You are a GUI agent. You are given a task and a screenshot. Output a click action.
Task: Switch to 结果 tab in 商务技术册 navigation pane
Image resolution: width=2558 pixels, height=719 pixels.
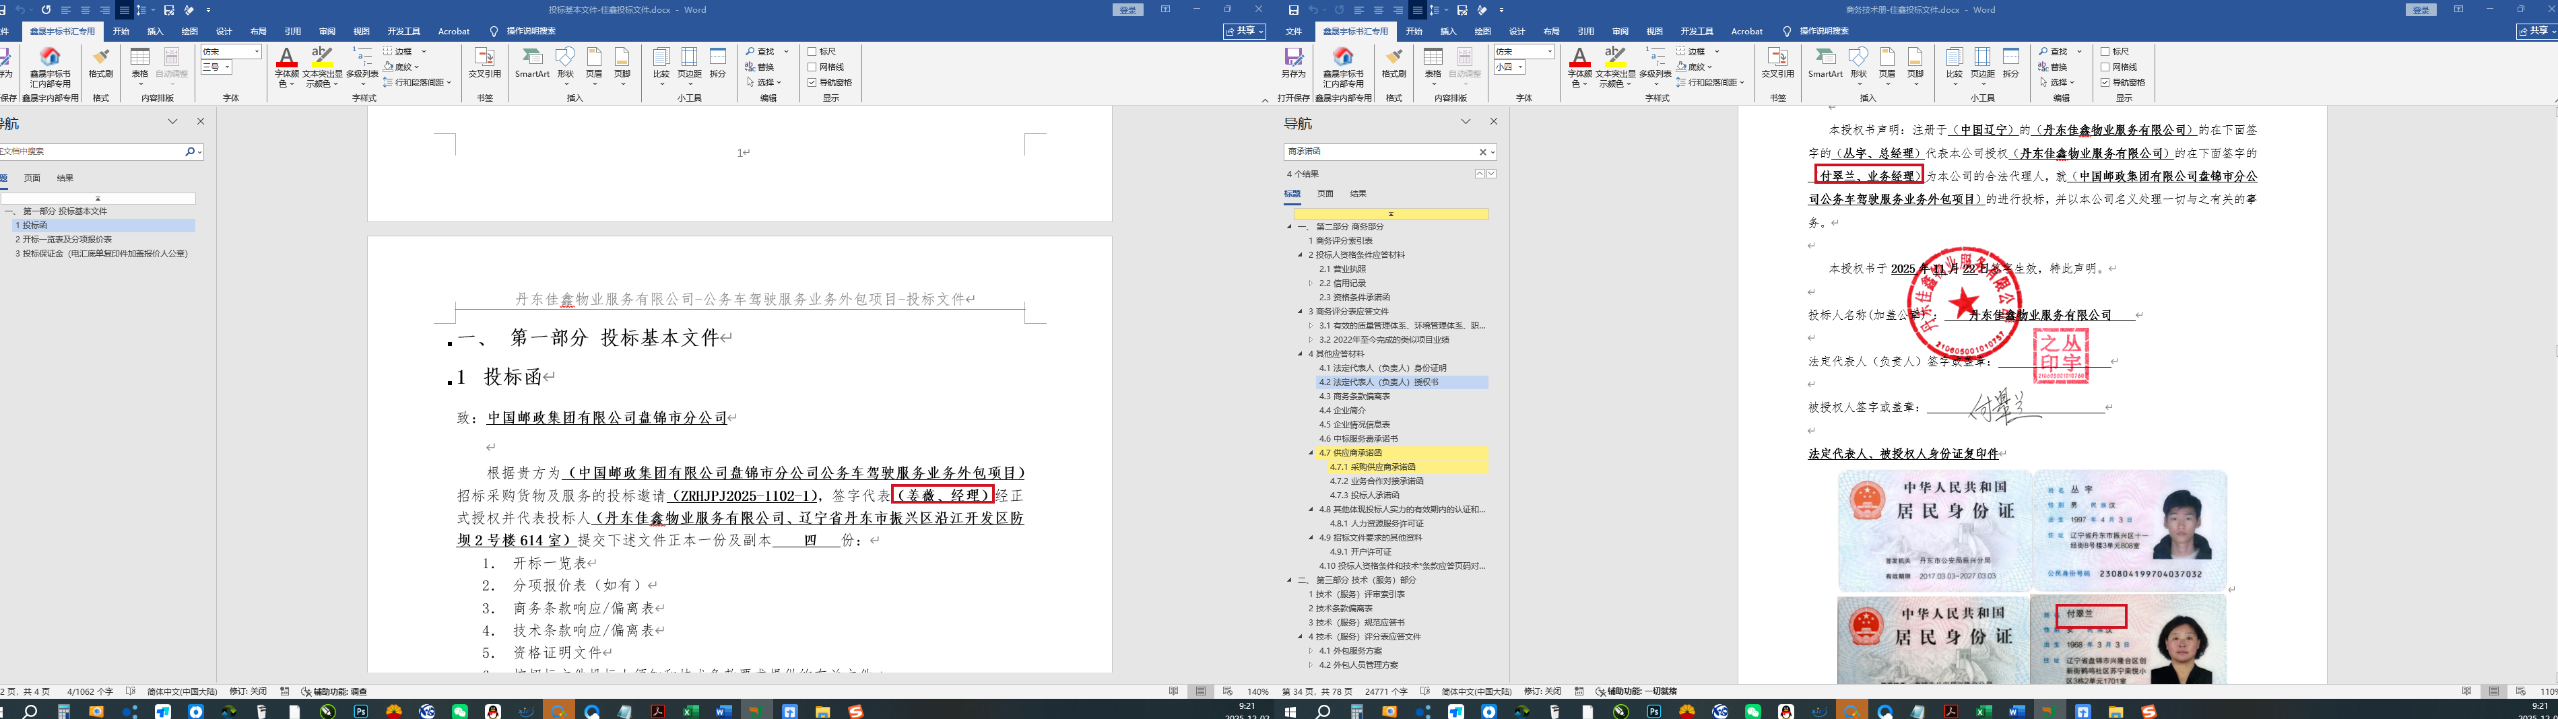click(x=1358, y=194)
